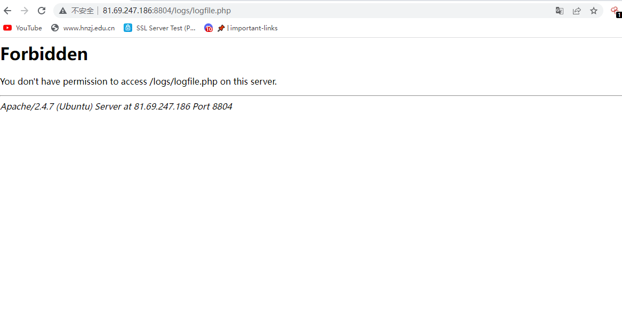622x315 pixels.
Task: Click the Translate page icon
Action: pos(560,11)
